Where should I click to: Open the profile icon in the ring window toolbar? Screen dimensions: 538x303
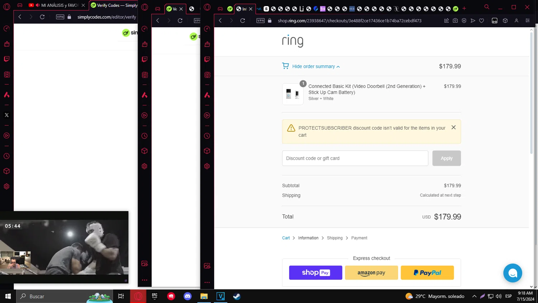516,20
